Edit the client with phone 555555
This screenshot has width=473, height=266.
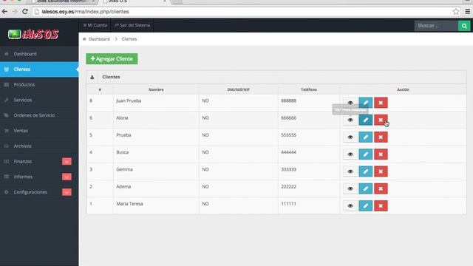pyautogui.click(x=366, y=137)
